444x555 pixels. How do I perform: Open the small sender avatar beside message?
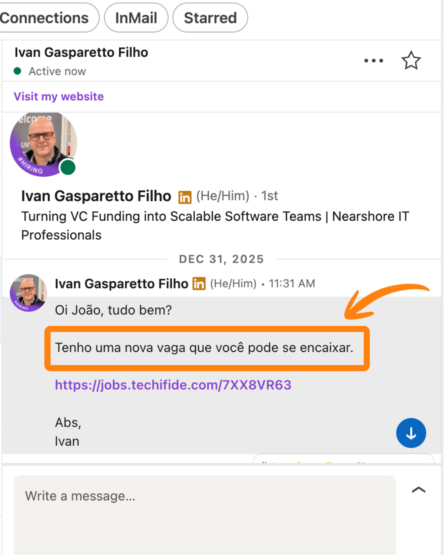click(28, 293)
